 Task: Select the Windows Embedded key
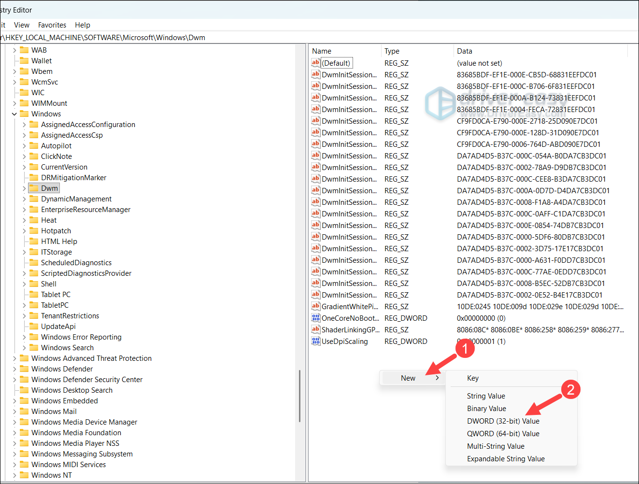coord(65,400)
